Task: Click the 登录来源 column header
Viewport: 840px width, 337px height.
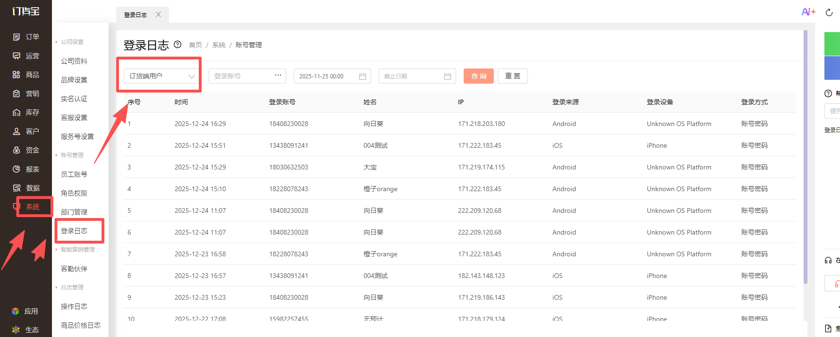Action: (x=566, y=102)
